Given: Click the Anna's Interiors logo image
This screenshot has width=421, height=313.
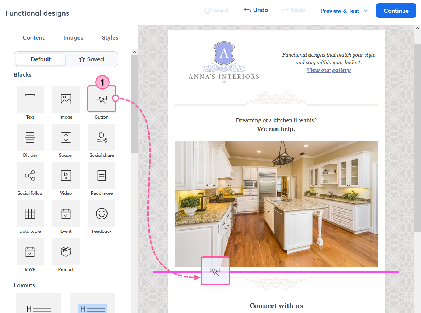Looking at the screenshot, I should 224,62.
